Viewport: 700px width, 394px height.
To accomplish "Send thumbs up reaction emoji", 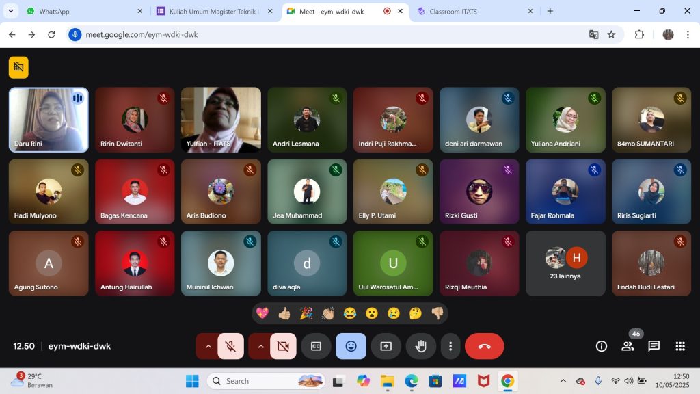I will point(284,313).
